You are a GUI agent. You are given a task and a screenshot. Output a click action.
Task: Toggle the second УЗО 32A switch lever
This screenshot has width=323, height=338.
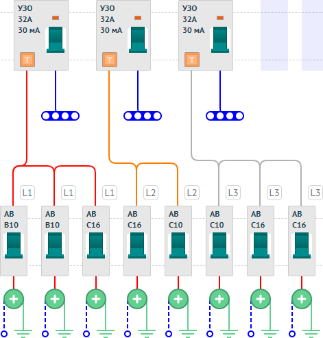[138, 40]
